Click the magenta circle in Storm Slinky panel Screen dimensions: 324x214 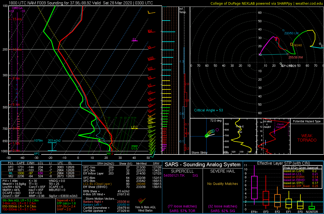[x=217, y=130]
